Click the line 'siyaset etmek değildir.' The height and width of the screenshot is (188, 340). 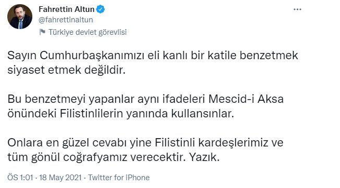point(66,70)
